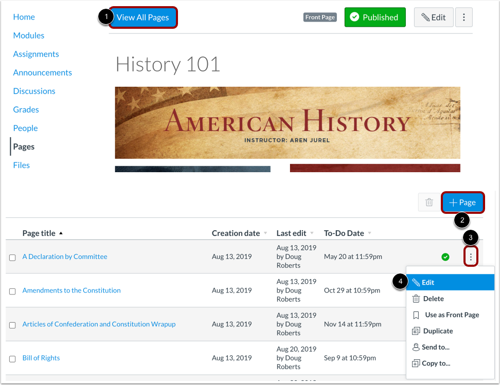500x385 pixels.
Task: Check the box for A Declaration by Committee
Action: 12,258
